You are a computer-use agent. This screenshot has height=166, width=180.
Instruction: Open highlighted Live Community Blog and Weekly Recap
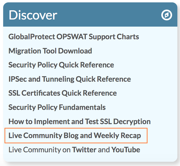(75, 136)
